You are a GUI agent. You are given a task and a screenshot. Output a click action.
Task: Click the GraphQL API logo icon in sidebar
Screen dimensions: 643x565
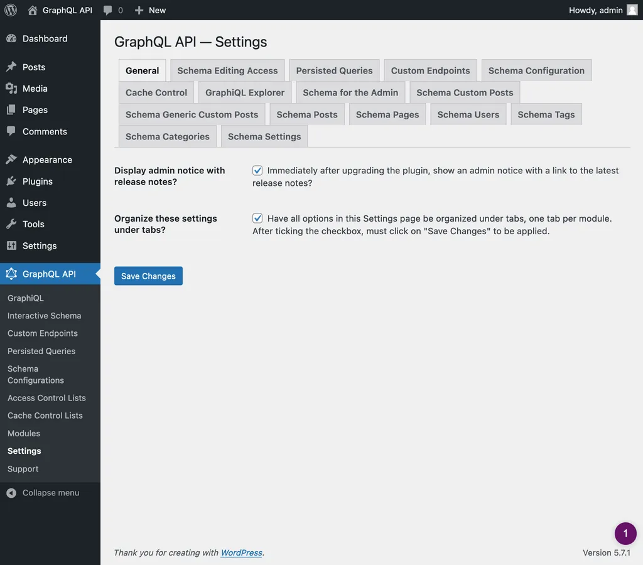coord(11,274)
